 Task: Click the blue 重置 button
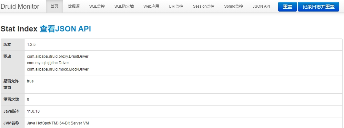288,7
